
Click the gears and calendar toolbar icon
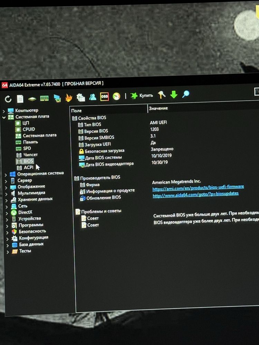click(x=80, y=97)
